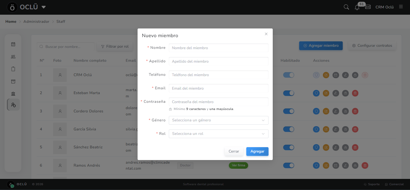Focus the Email del miembro input
This screenshot has width=410, height=190.
pyautogui.click(x=219, y=88)
